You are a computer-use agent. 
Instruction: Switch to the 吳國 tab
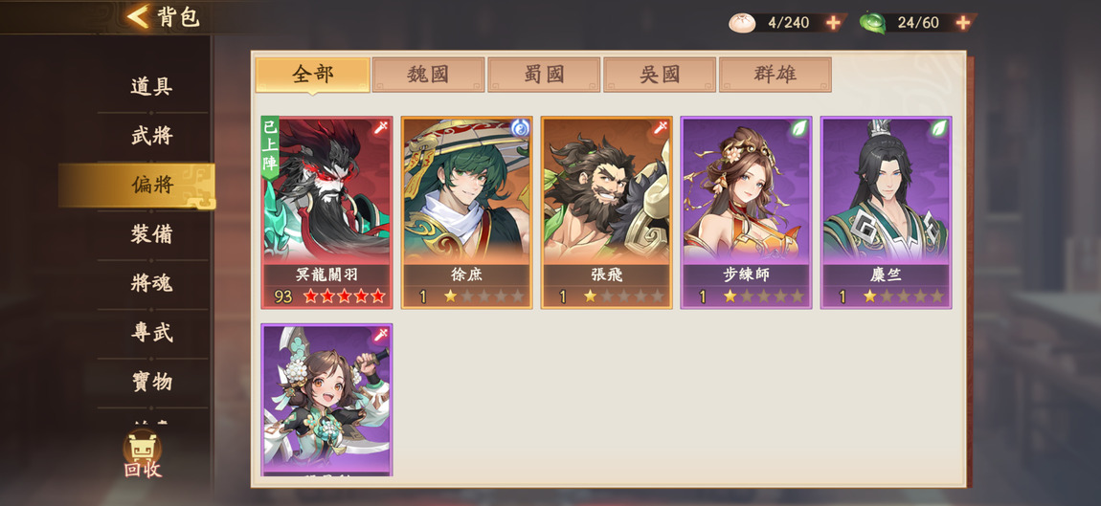[660, 75]
